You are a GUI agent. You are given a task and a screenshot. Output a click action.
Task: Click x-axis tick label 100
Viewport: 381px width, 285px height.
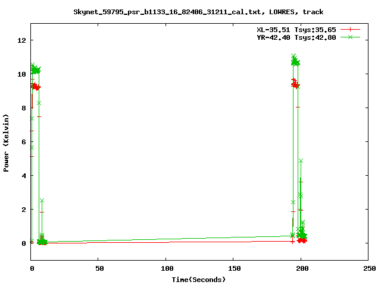tap(167, 268)
